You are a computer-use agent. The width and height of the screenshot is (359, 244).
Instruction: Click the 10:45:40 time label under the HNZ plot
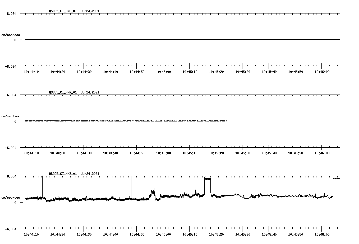click(x=269, y=234)
